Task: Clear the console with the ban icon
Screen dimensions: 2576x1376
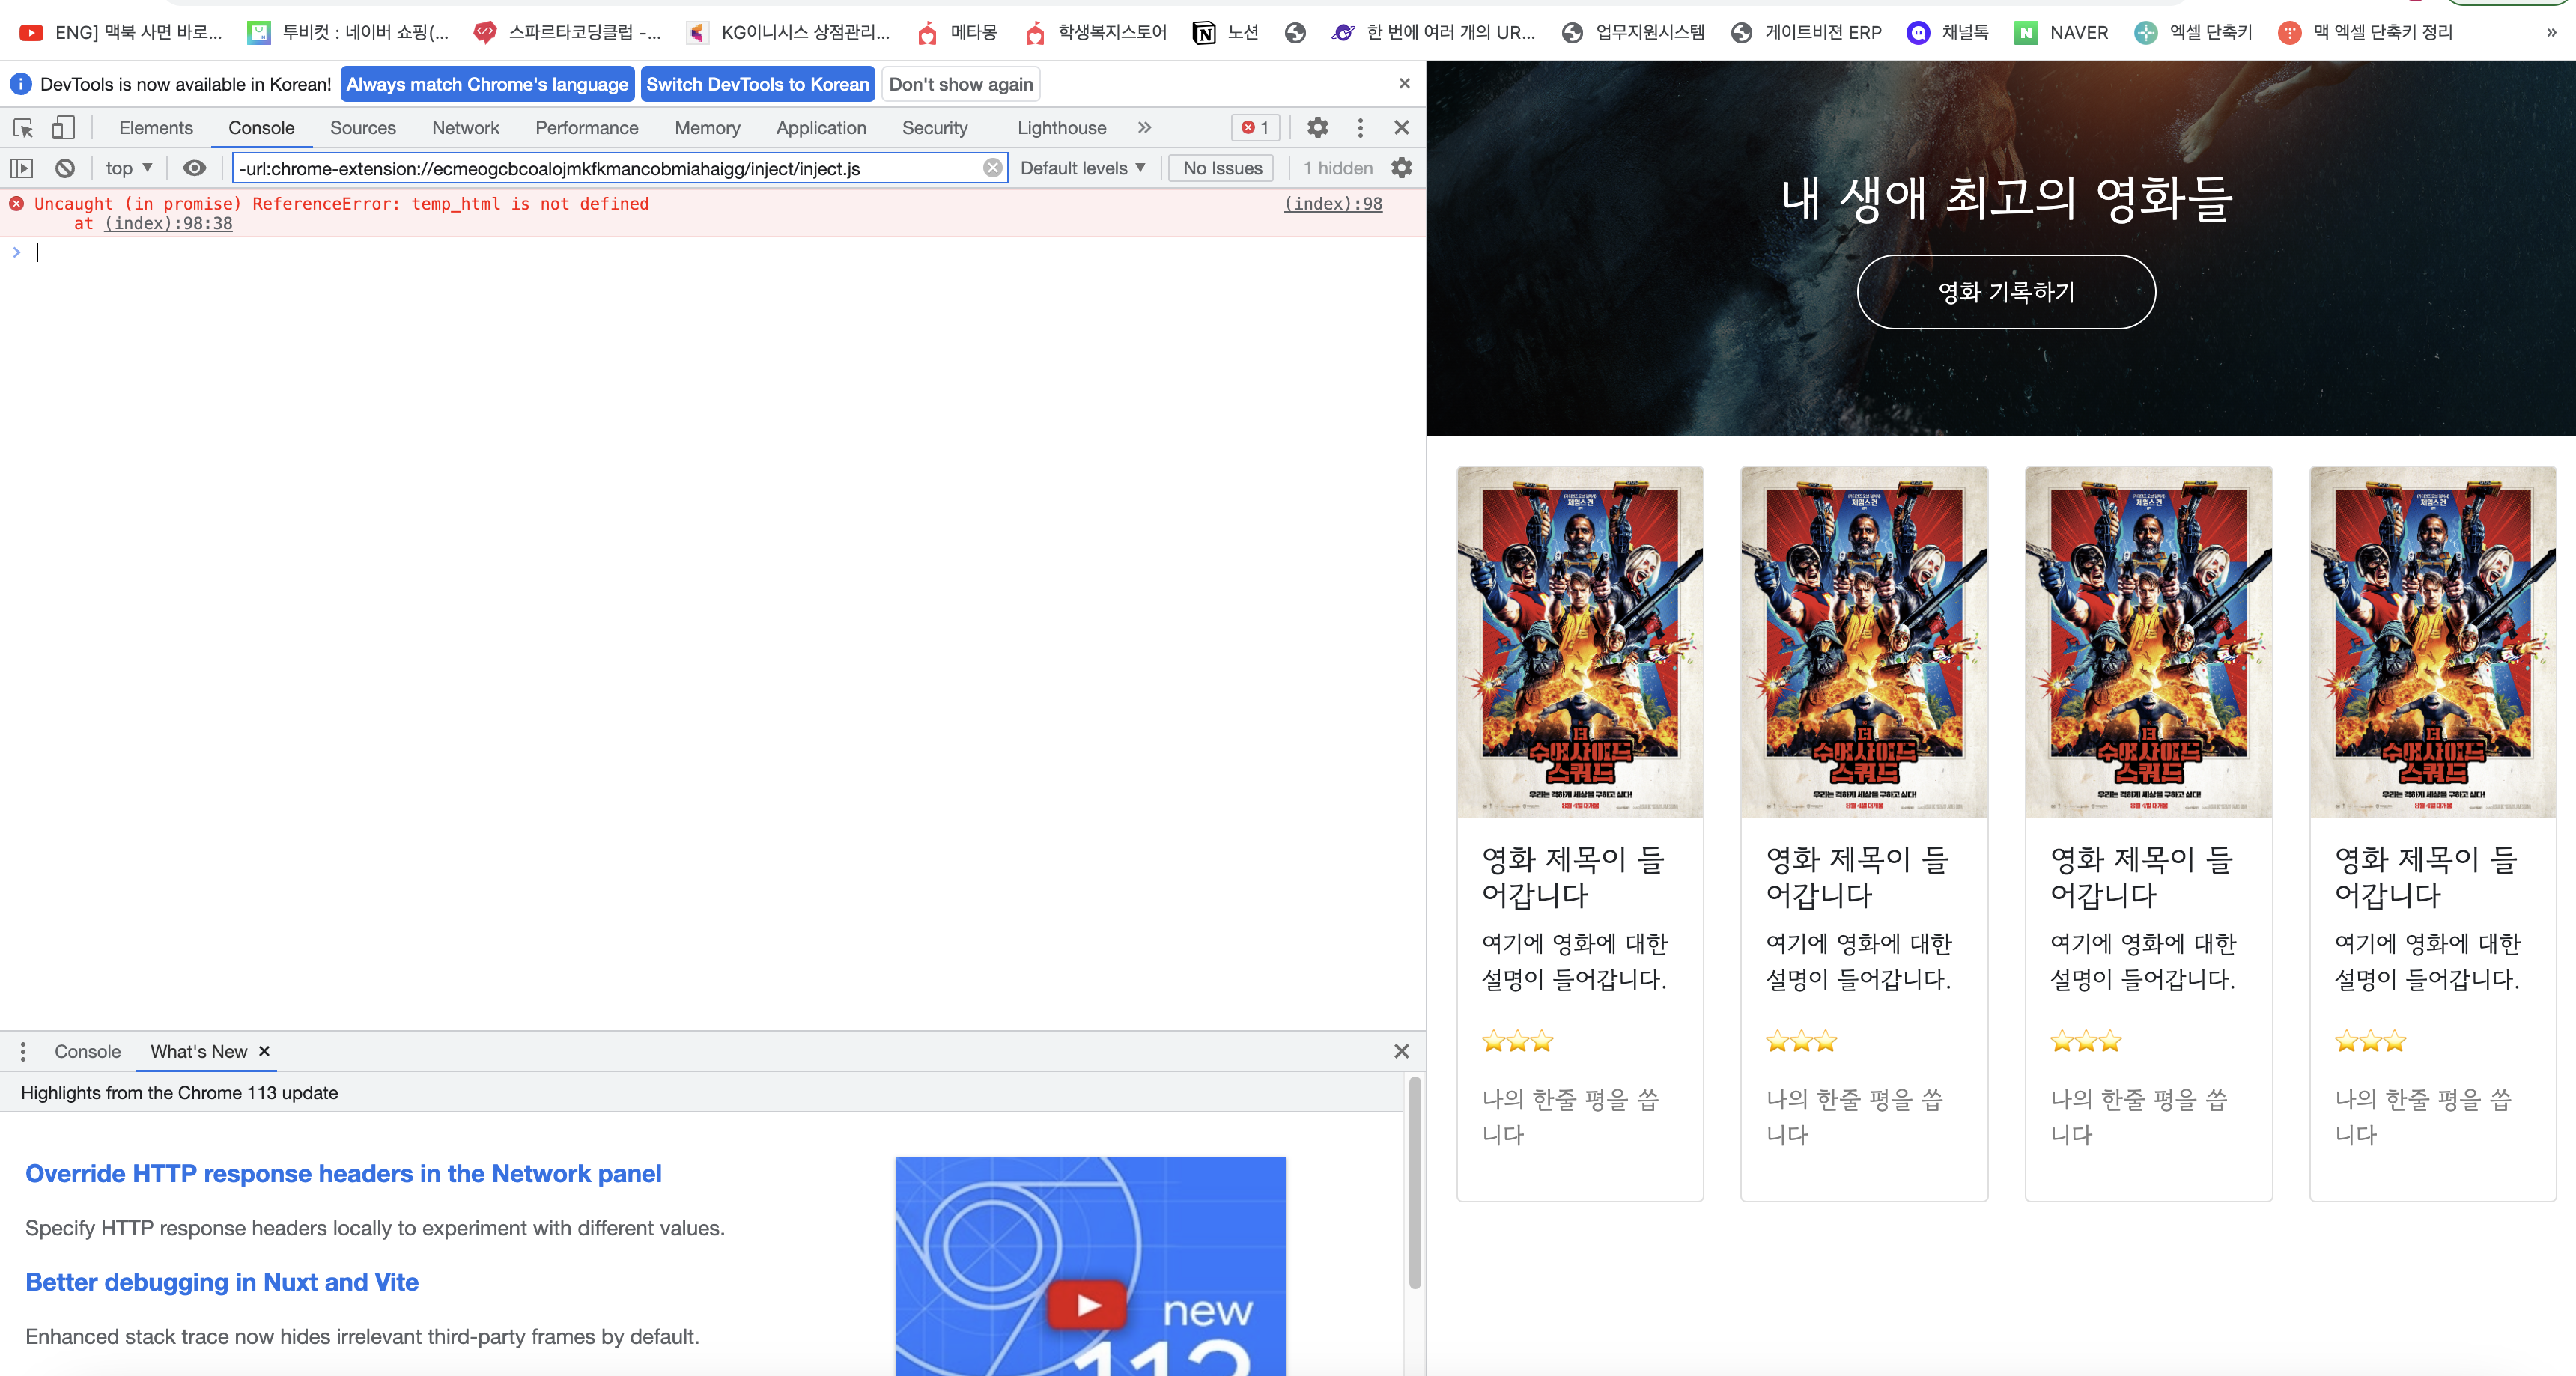Action: point(65,168)
